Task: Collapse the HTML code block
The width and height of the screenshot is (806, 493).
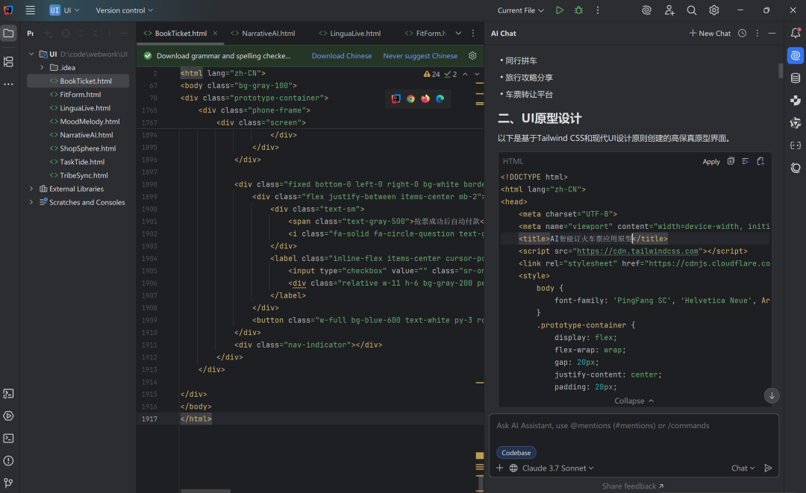Action: coord(634,401)
